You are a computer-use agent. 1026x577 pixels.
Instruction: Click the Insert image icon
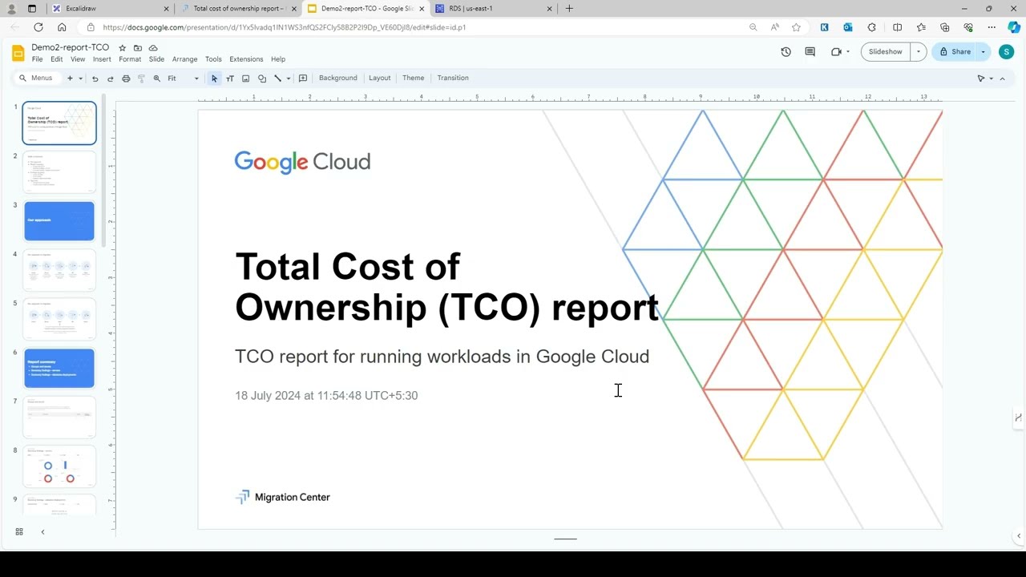click(x=245, y=79)
